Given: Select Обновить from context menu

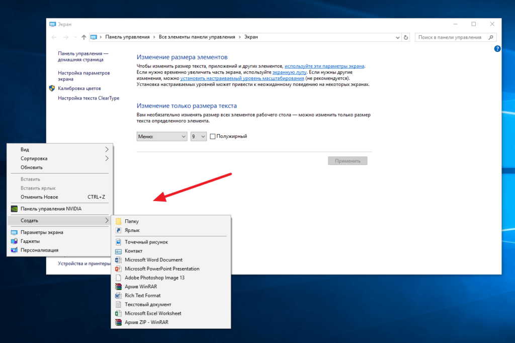Looking at the screenshot, I should pyautogui.click(x=32, y=167).
